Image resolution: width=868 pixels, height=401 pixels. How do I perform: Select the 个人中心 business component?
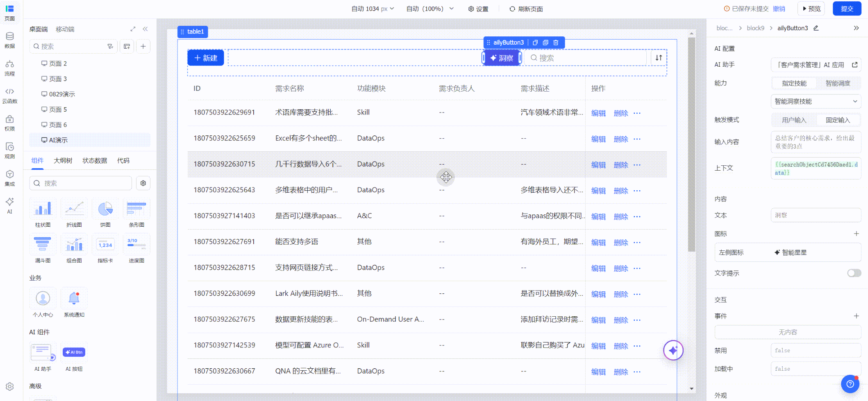point(43,303)
